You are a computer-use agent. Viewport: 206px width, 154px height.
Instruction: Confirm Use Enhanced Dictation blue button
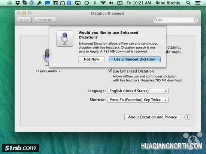point(135,59)
